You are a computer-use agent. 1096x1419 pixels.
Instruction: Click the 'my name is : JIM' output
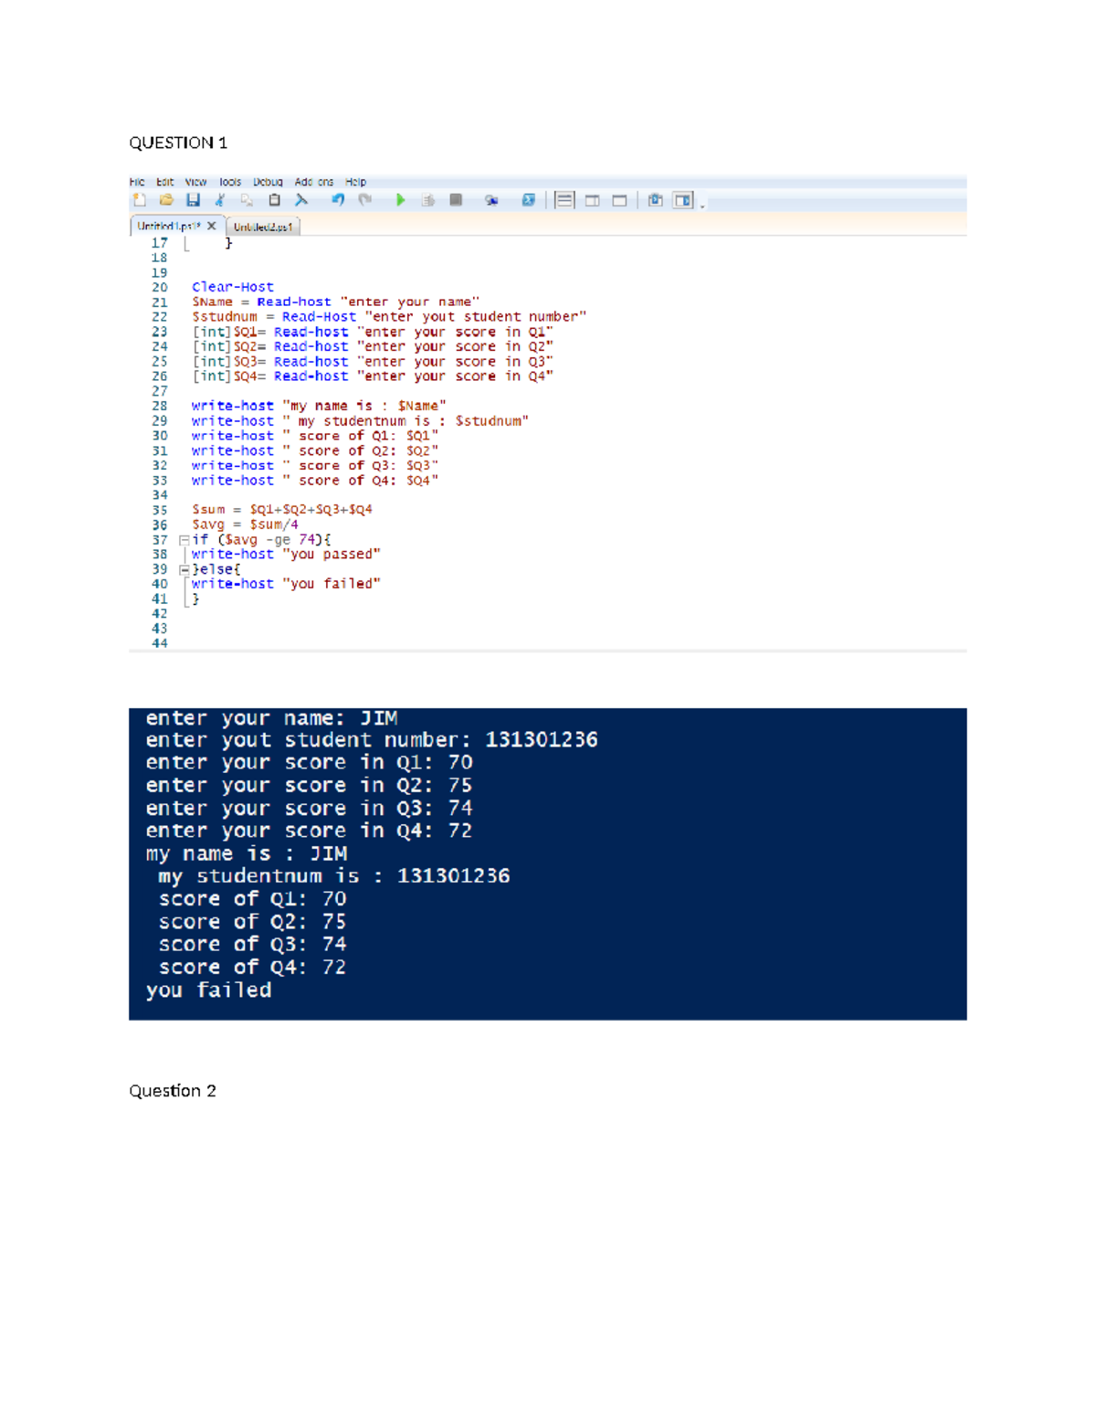click(247, 853)
